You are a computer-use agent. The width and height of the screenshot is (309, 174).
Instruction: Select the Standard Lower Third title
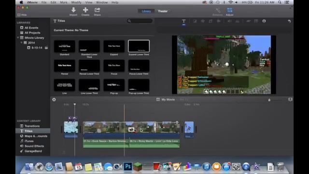[x=89, y=46]
